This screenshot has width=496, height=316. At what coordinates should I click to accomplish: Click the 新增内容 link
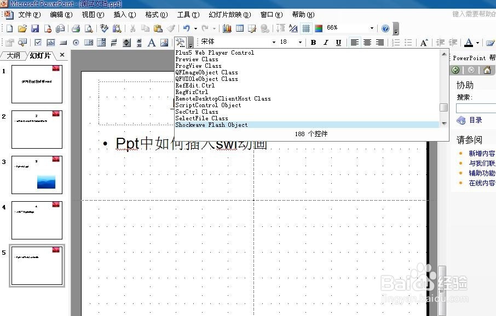[x=481, y=153]
